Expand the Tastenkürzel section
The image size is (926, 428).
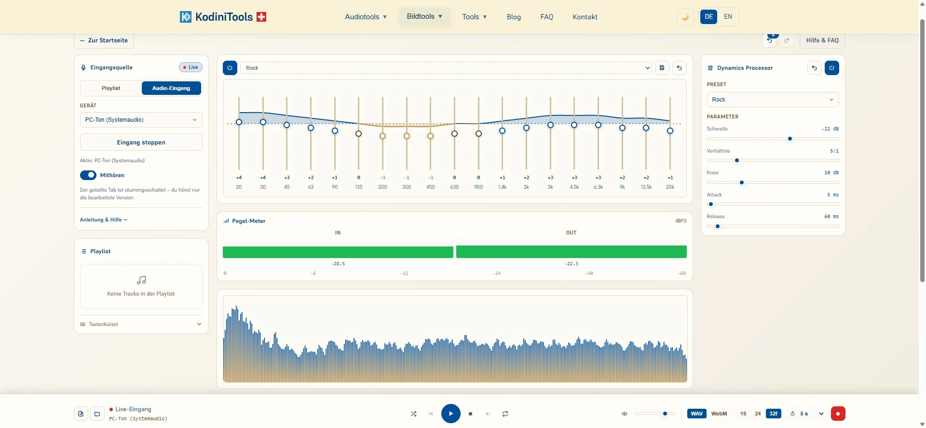(141, 324)
